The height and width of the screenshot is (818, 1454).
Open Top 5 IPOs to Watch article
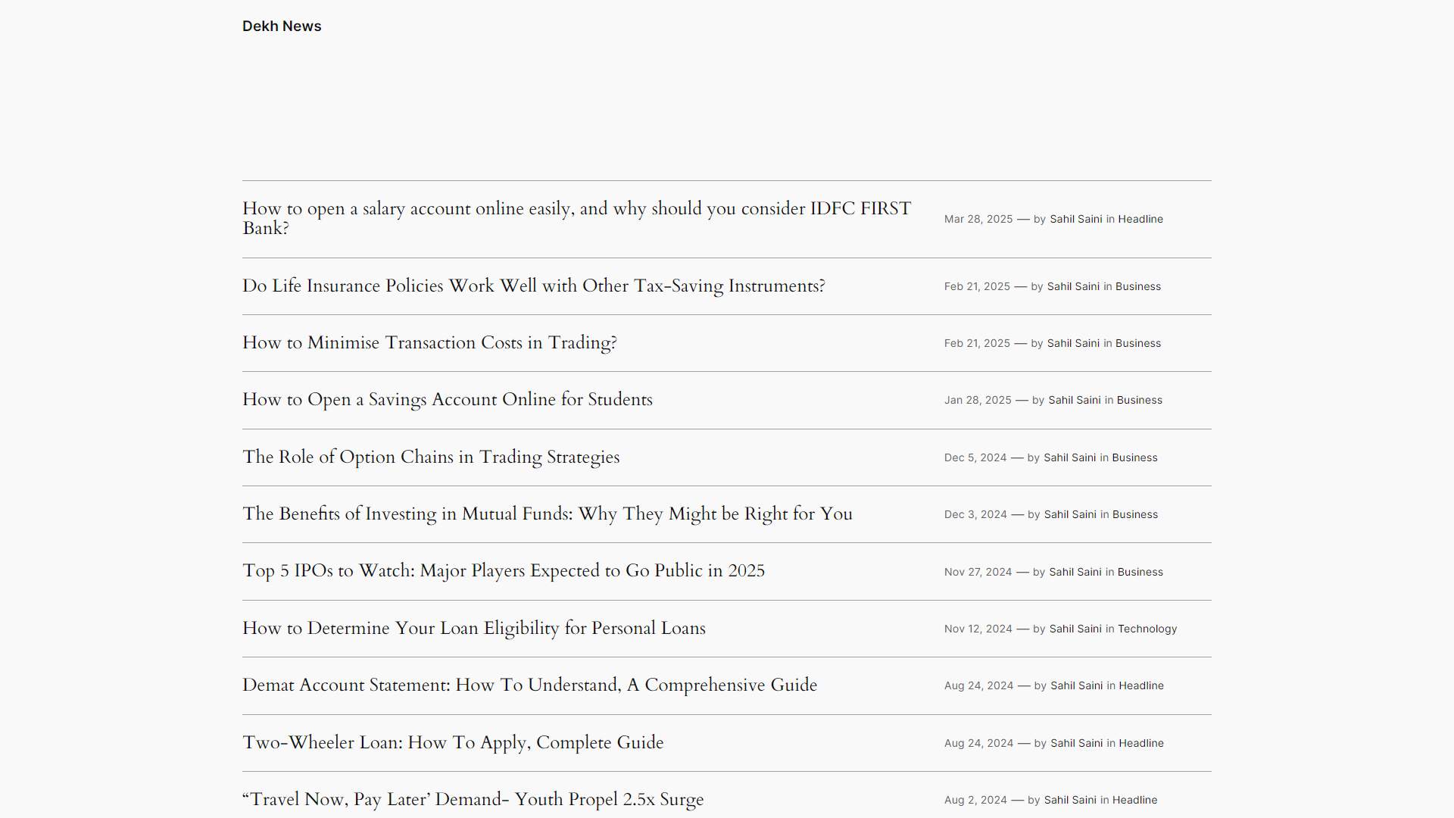[503, 571]
